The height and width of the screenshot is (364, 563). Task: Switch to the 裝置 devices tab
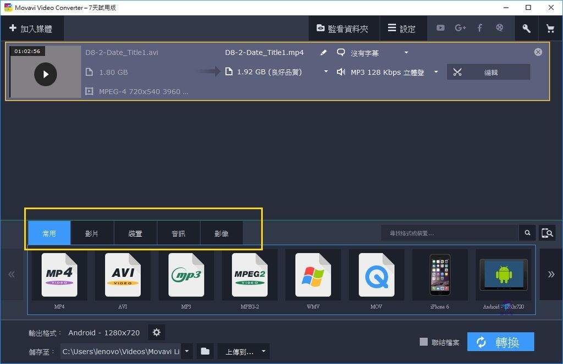[x=135, y=233]
